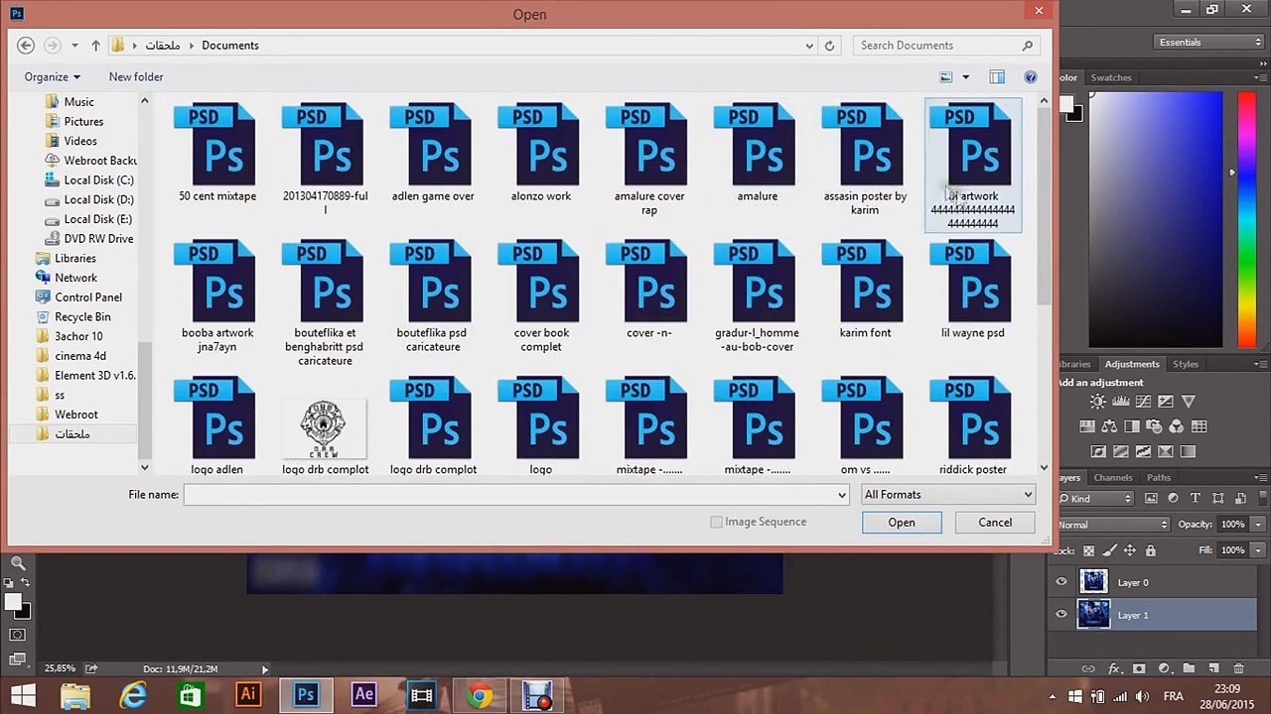
Task: Go up one folder level
Action: pyautogui.click(x=95, y=46)
